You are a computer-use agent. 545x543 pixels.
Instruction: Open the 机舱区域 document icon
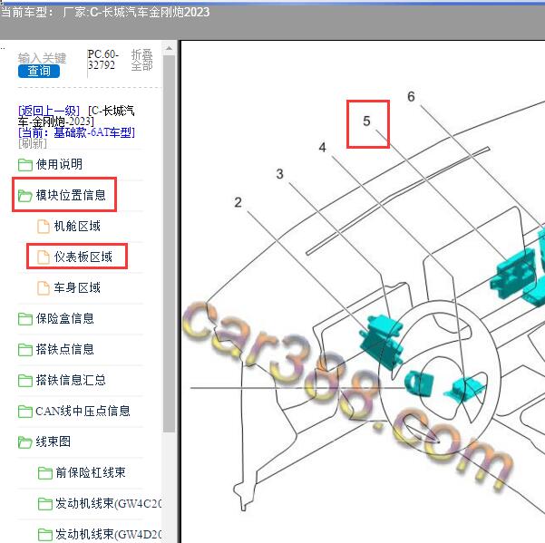click(x=44, y=226)
